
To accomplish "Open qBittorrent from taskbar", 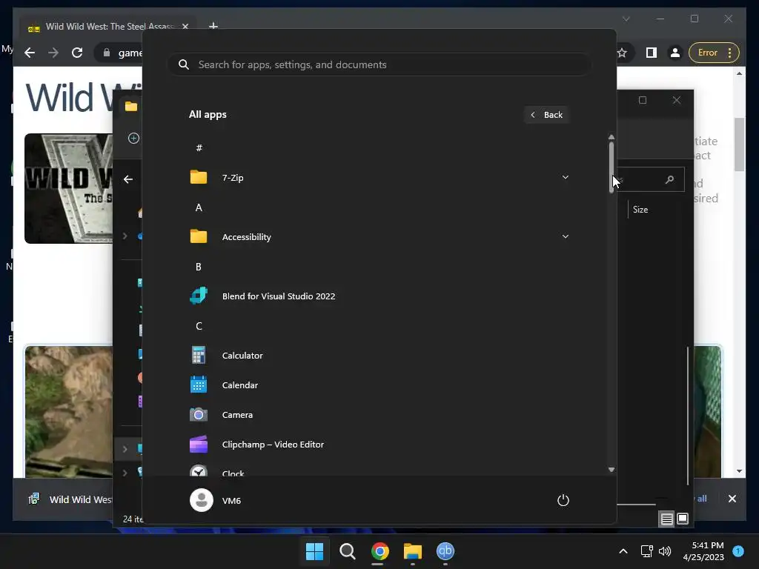I will click(x=445, y=551).
